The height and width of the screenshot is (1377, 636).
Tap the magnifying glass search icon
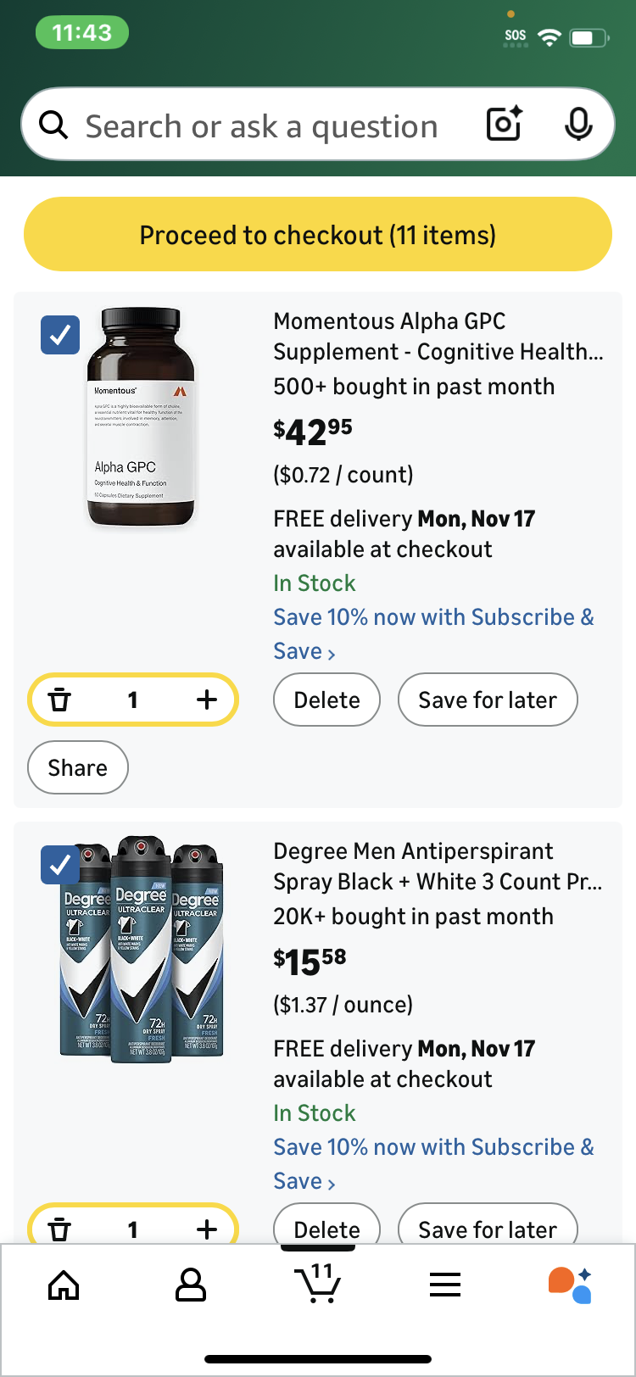[54, 125]
